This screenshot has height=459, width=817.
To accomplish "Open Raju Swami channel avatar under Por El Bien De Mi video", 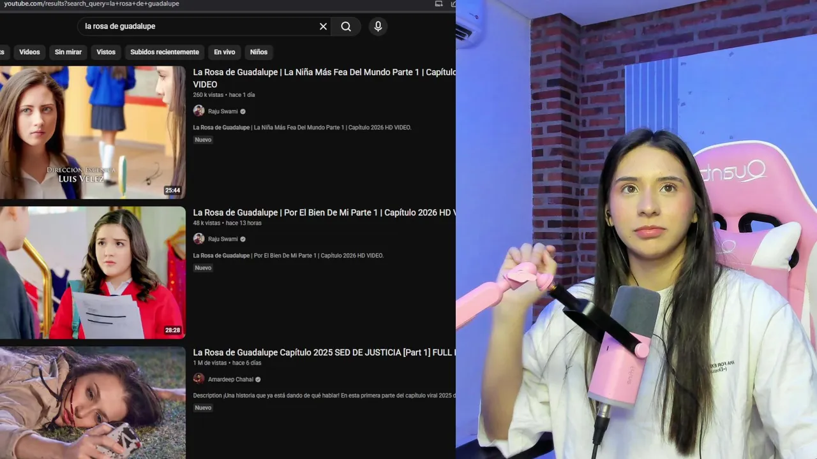I will pos(199,238).
